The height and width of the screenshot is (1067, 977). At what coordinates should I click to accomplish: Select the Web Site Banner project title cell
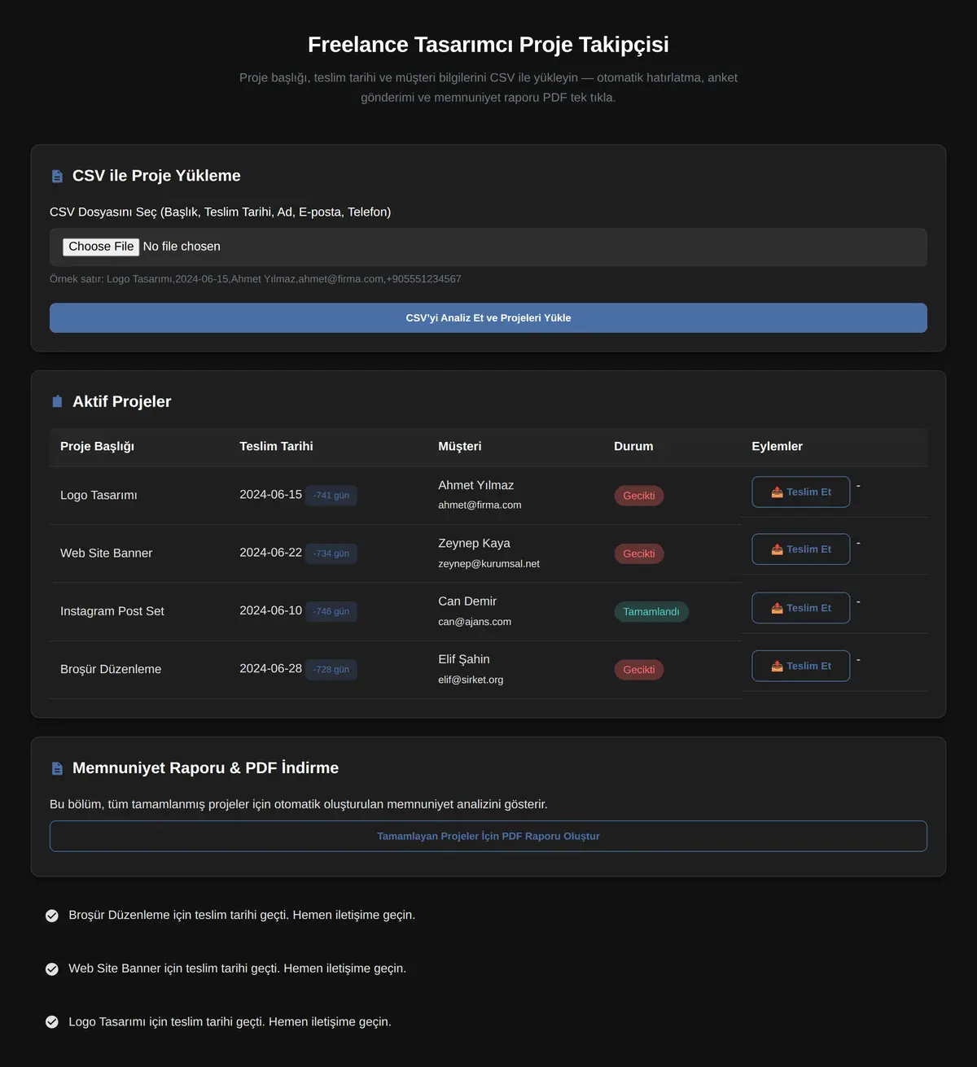tap(106, 553)
